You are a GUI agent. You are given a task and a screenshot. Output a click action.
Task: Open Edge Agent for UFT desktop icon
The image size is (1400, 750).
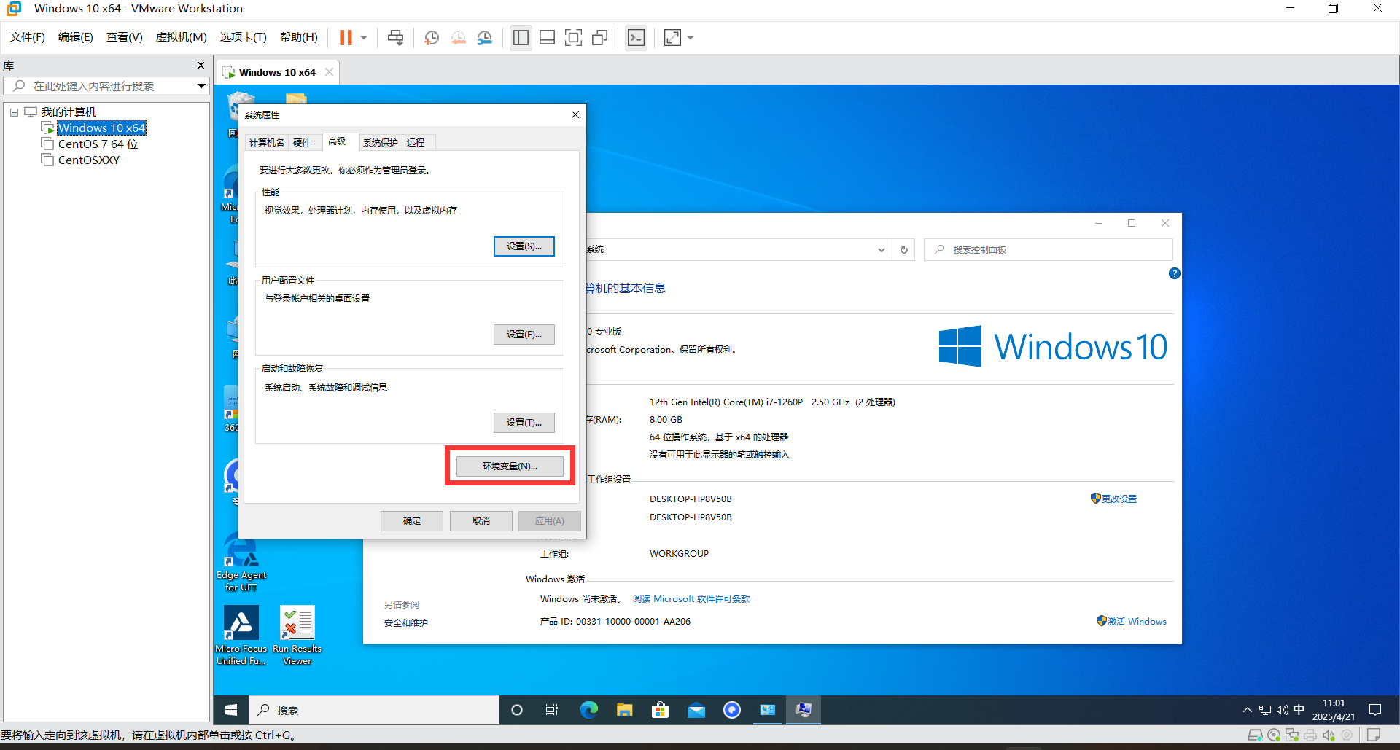pyautogui.click(x=241, y=563)
